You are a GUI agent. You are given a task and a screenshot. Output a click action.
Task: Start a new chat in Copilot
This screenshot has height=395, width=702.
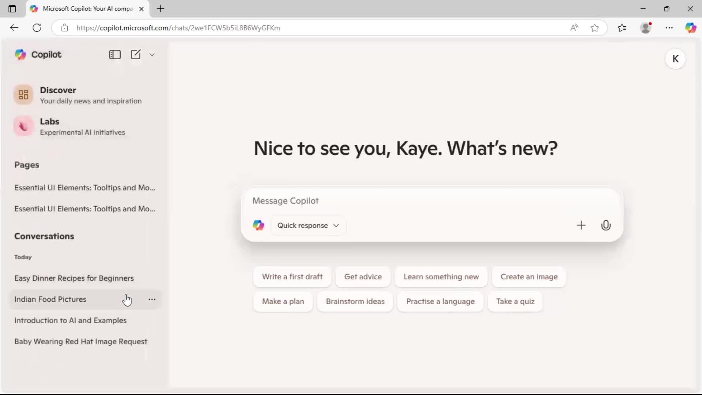click(136, 54)
